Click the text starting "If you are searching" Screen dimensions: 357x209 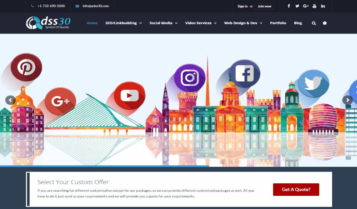pos(146,193)
